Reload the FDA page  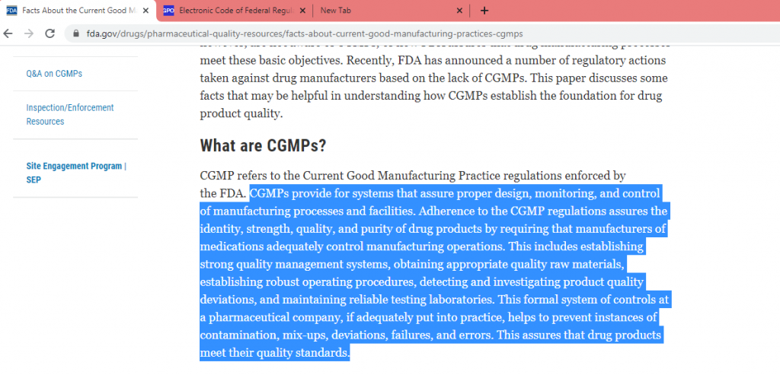tap(50, 33)
